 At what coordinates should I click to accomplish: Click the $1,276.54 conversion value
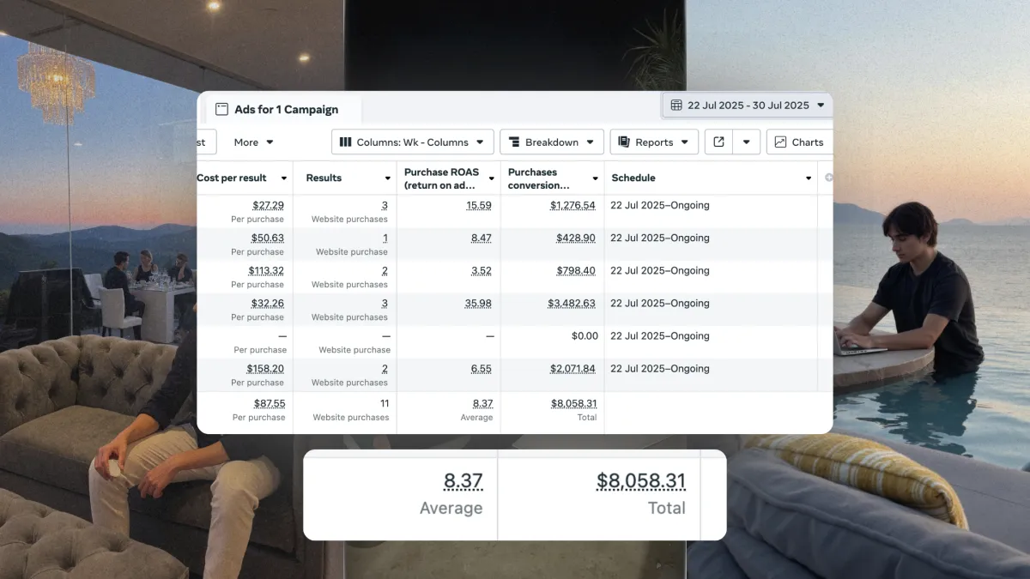pyautogui.click(x=573, y=206)
